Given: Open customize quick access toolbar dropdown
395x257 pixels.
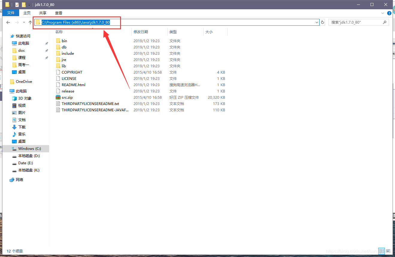Looking at the screenshot, I should [29, 5].
